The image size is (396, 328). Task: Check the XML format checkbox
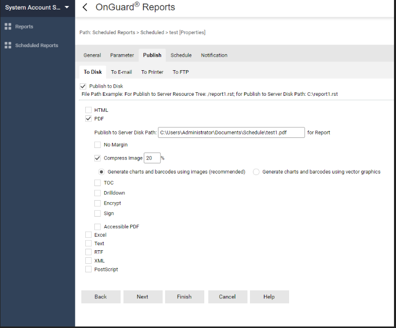[88, 261]
